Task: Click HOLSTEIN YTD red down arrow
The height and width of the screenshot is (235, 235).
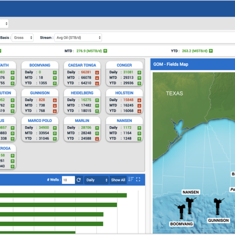Action: [139, 111]
